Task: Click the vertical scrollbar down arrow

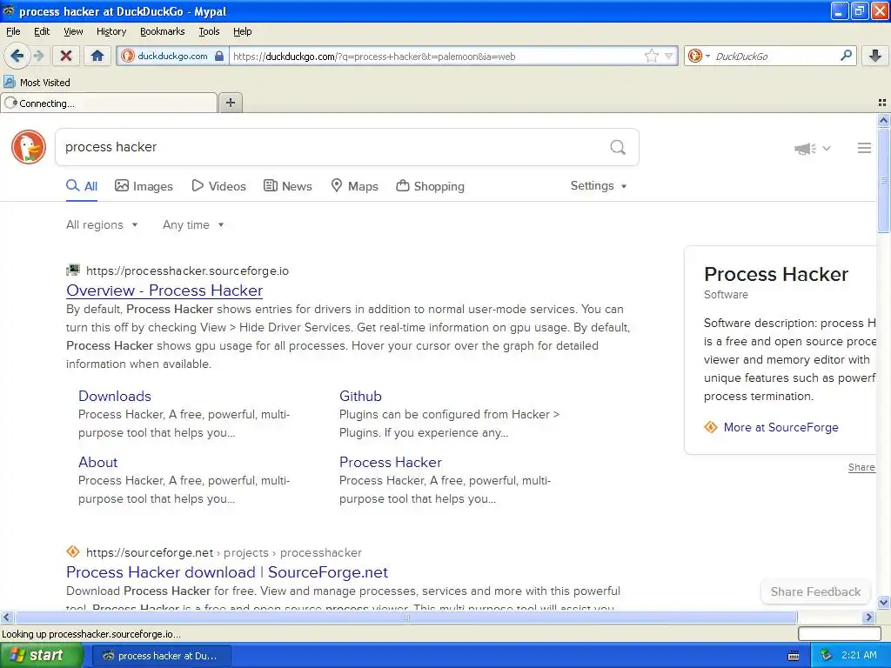Action: click(883, 603)
